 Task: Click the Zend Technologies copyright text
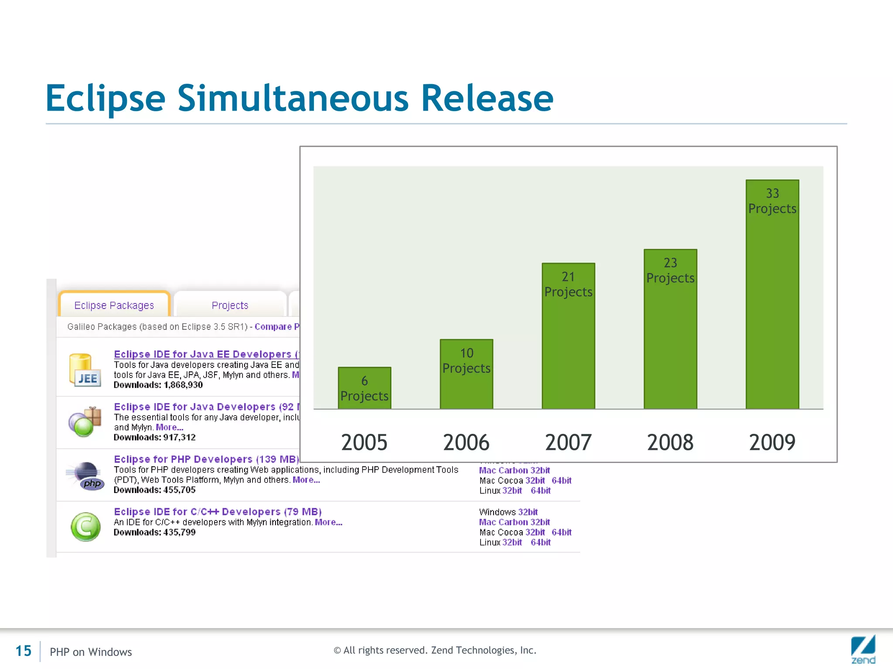tap(435, 650)
